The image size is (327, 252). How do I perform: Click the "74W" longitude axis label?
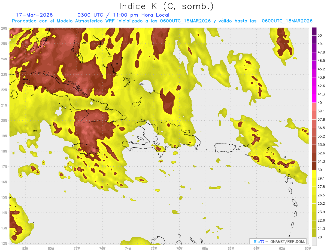pos(128,248)
